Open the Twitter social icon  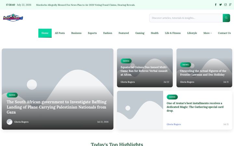(x=220, y=5)
